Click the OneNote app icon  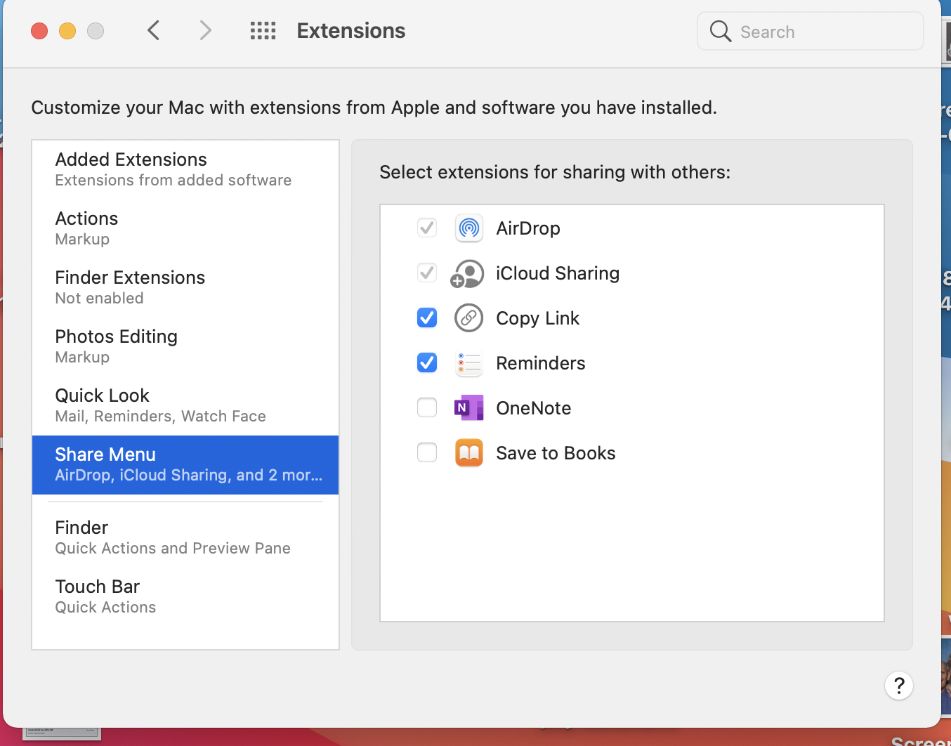pos(469,408)
